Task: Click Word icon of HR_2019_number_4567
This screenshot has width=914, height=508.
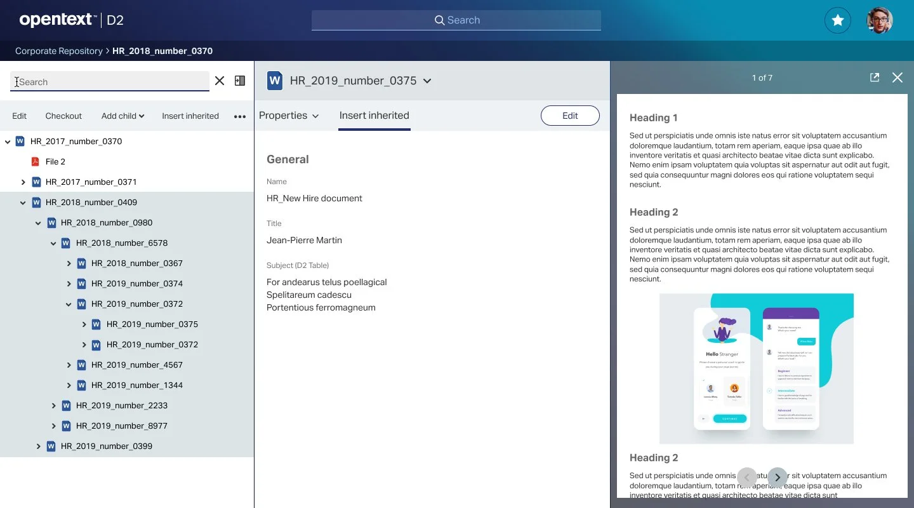Action: coord(81,365)
